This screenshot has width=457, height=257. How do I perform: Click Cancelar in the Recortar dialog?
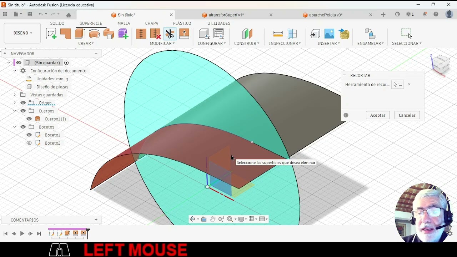(x=407, y=115)
